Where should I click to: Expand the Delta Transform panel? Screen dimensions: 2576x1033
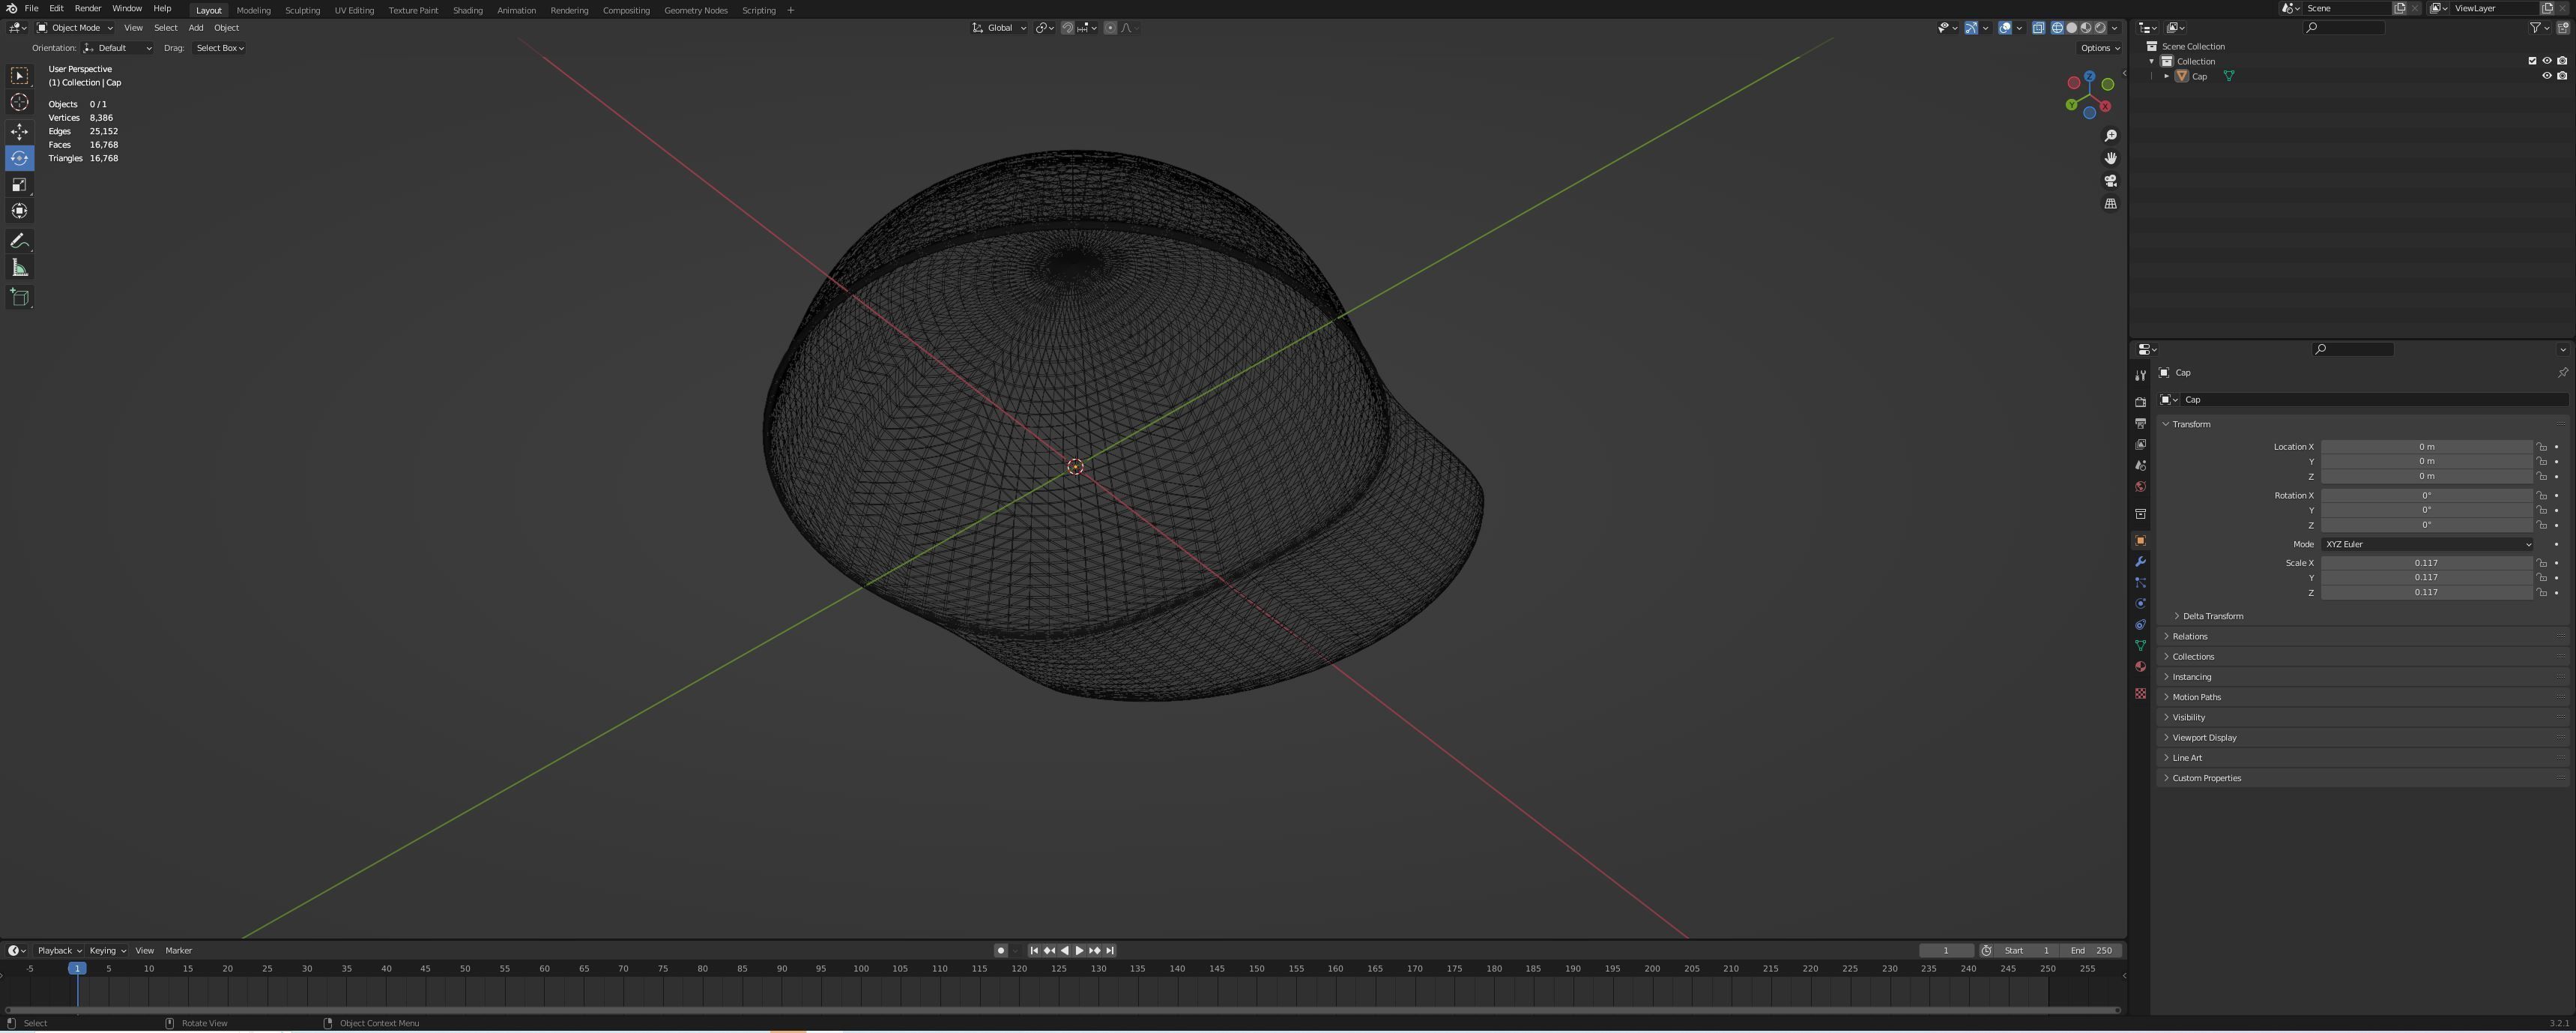(2211, 617)
